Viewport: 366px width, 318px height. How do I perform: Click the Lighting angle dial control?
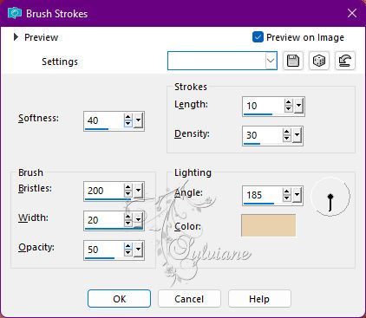tap(330, 197)
